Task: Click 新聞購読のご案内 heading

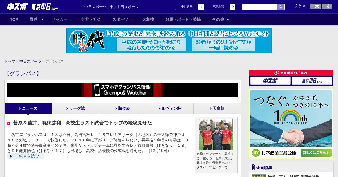Action: pyautogui.click(x=291, y=73)
